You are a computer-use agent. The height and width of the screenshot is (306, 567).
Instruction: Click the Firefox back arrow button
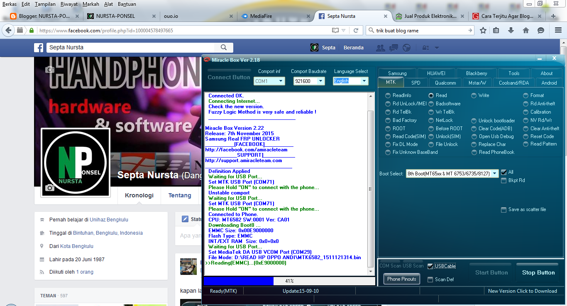pos(8,30)
